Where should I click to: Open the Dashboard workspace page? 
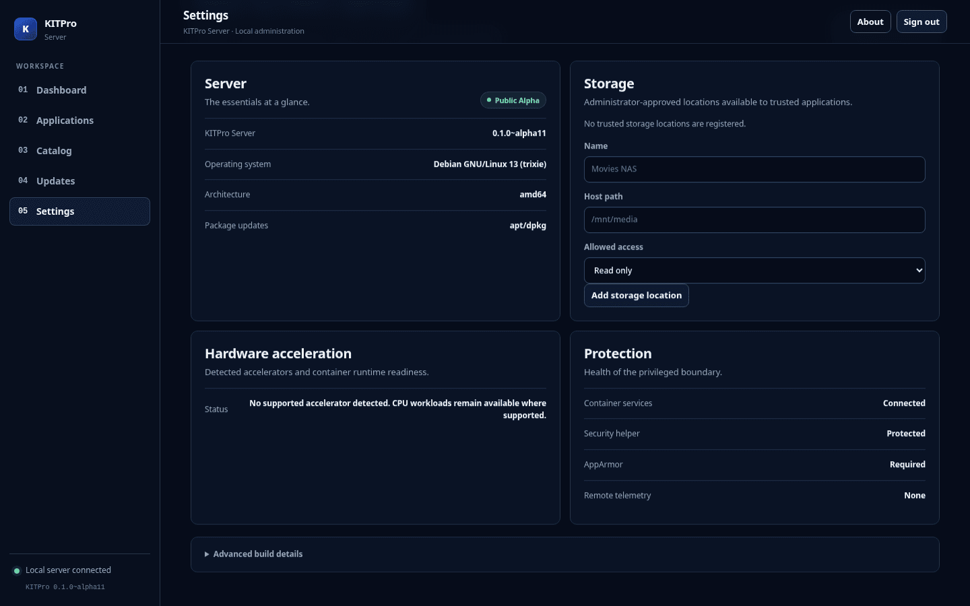tap(79, 90)
